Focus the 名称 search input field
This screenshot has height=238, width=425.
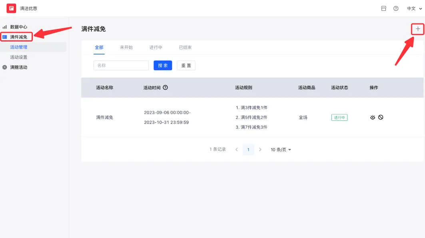pos(121,65)
